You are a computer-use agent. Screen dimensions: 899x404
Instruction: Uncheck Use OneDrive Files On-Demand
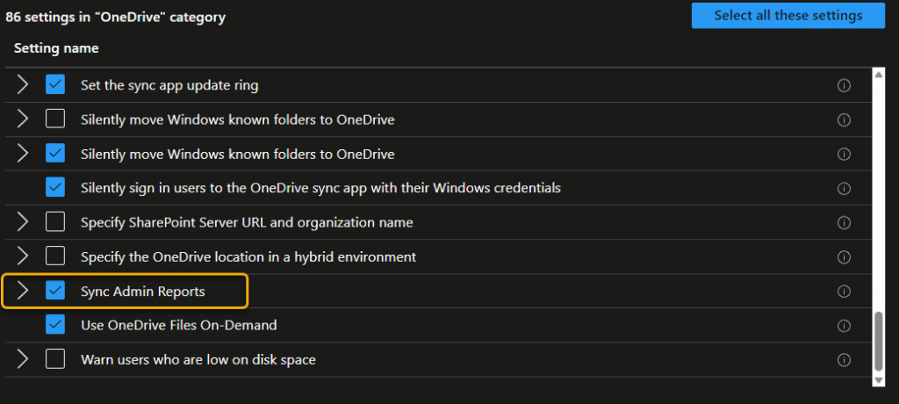(x=55, y=325)
